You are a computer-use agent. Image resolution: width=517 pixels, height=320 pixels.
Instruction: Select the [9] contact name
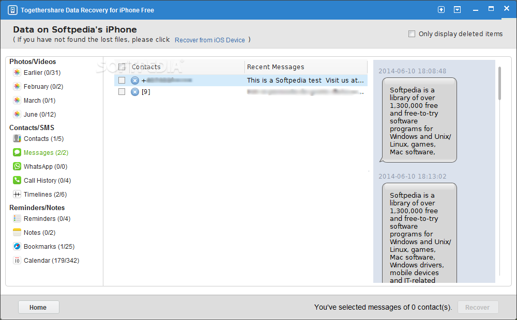(x=146, y=91)
